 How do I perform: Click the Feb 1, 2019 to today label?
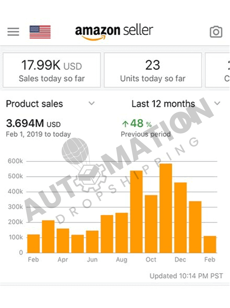[38, 134]
